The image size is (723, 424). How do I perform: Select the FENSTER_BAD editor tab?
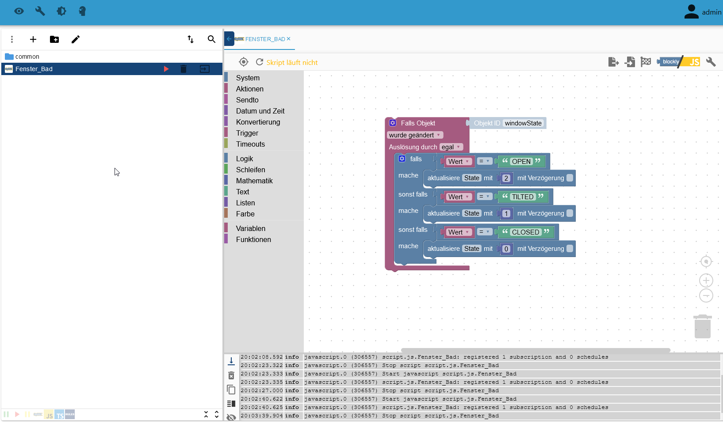[x=265, y=39]
